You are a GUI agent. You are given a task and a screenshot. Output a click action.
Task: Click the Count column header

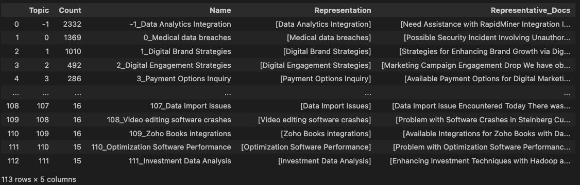(x=70, y=10)
